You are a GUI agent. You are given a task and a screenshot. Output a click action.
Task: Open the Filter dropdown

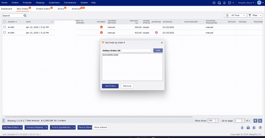coord(255,15)
